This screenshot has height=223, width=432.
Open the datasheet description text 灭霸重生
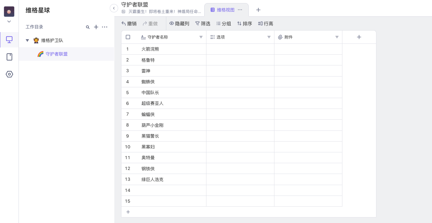point(165,11)
